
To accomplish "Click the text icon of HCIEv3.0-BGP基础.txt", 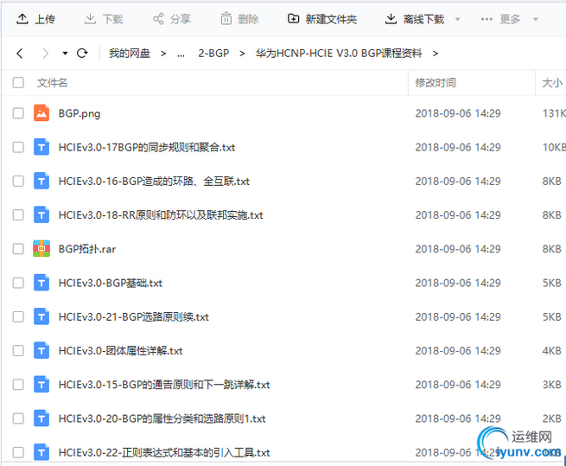I will click(41, 283).
